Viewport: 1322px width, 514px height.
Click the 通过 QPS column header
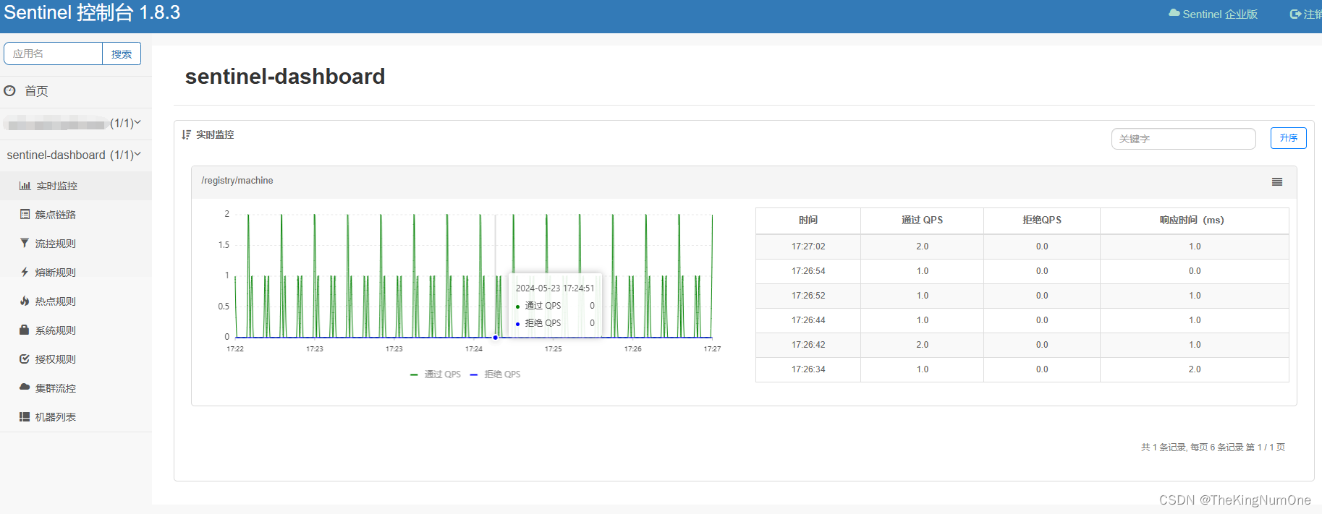point(922,220)
